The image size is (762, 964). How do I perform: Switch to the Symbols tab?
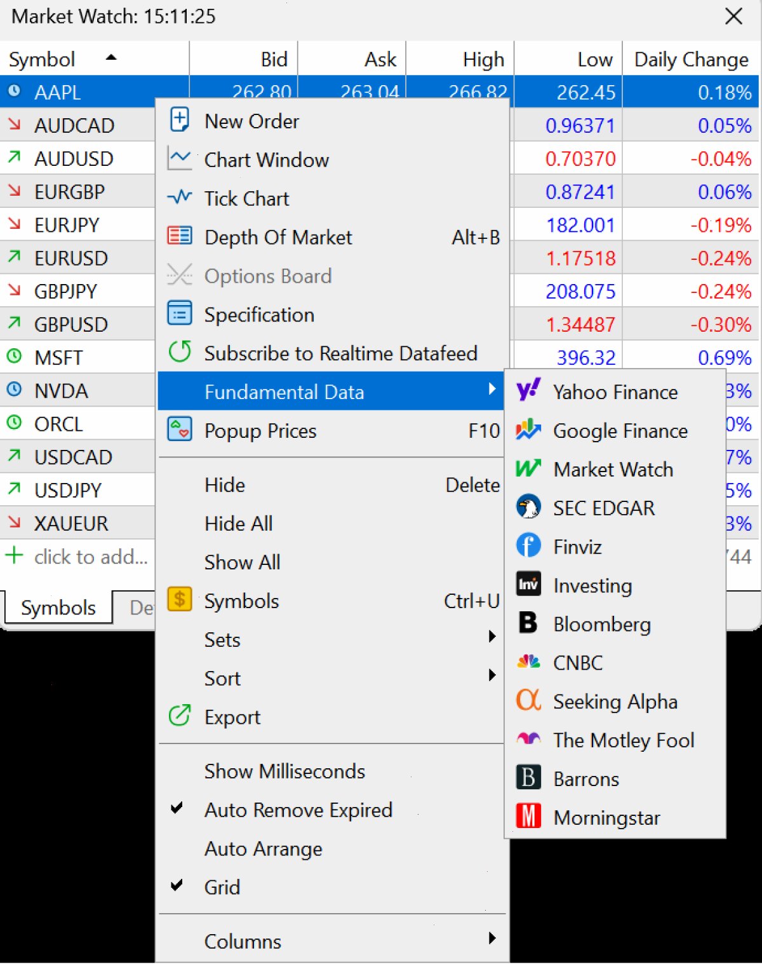pyautogui.click(x=58, y=608)
